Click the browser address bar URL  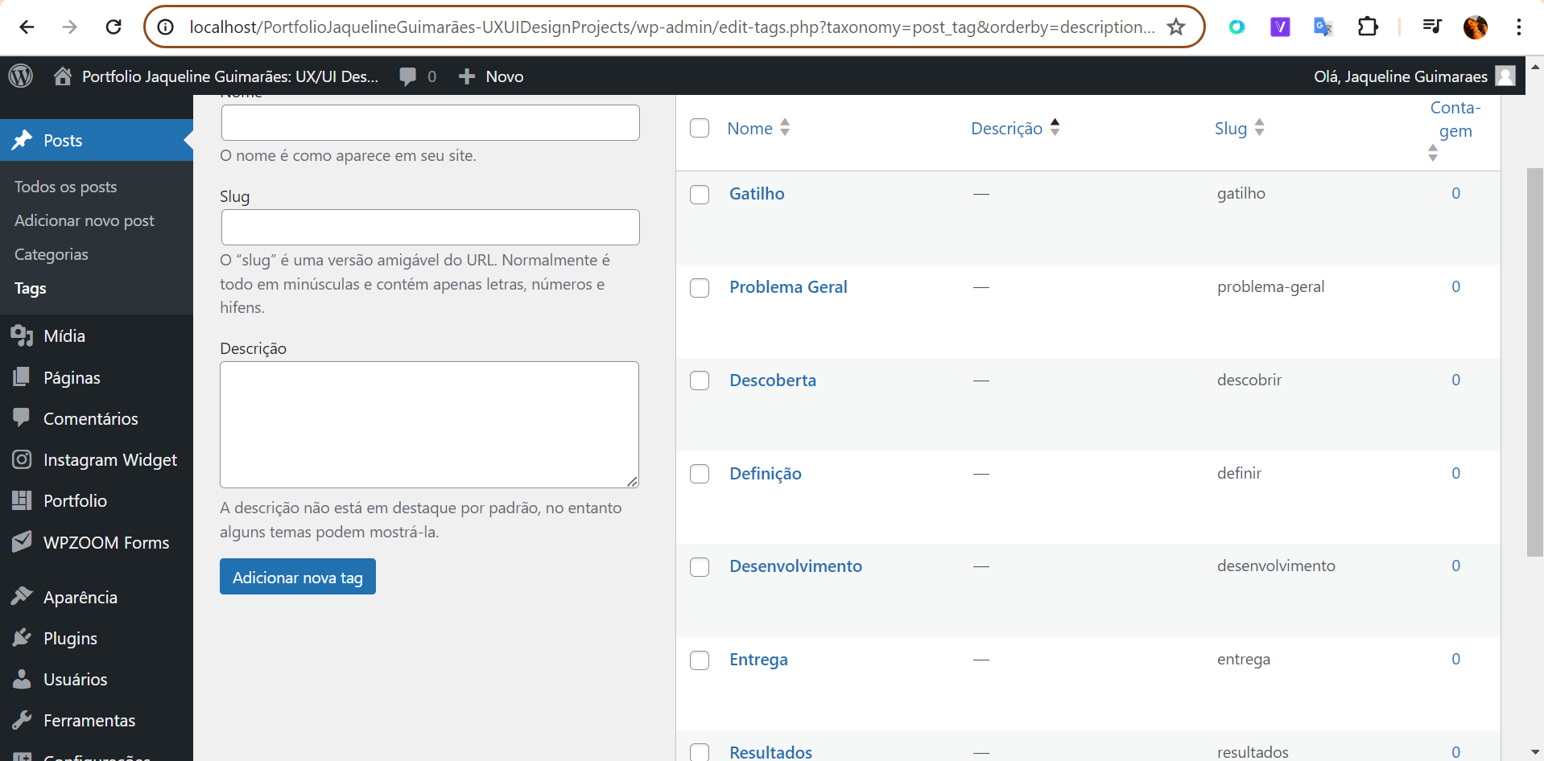pos(671,27)
